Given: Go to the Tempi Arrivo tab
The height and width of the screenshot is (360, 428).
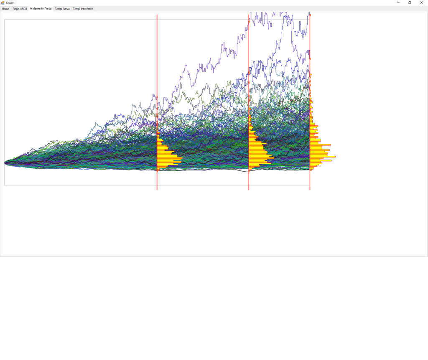Looking at the screenshot, I should (62, 9).
